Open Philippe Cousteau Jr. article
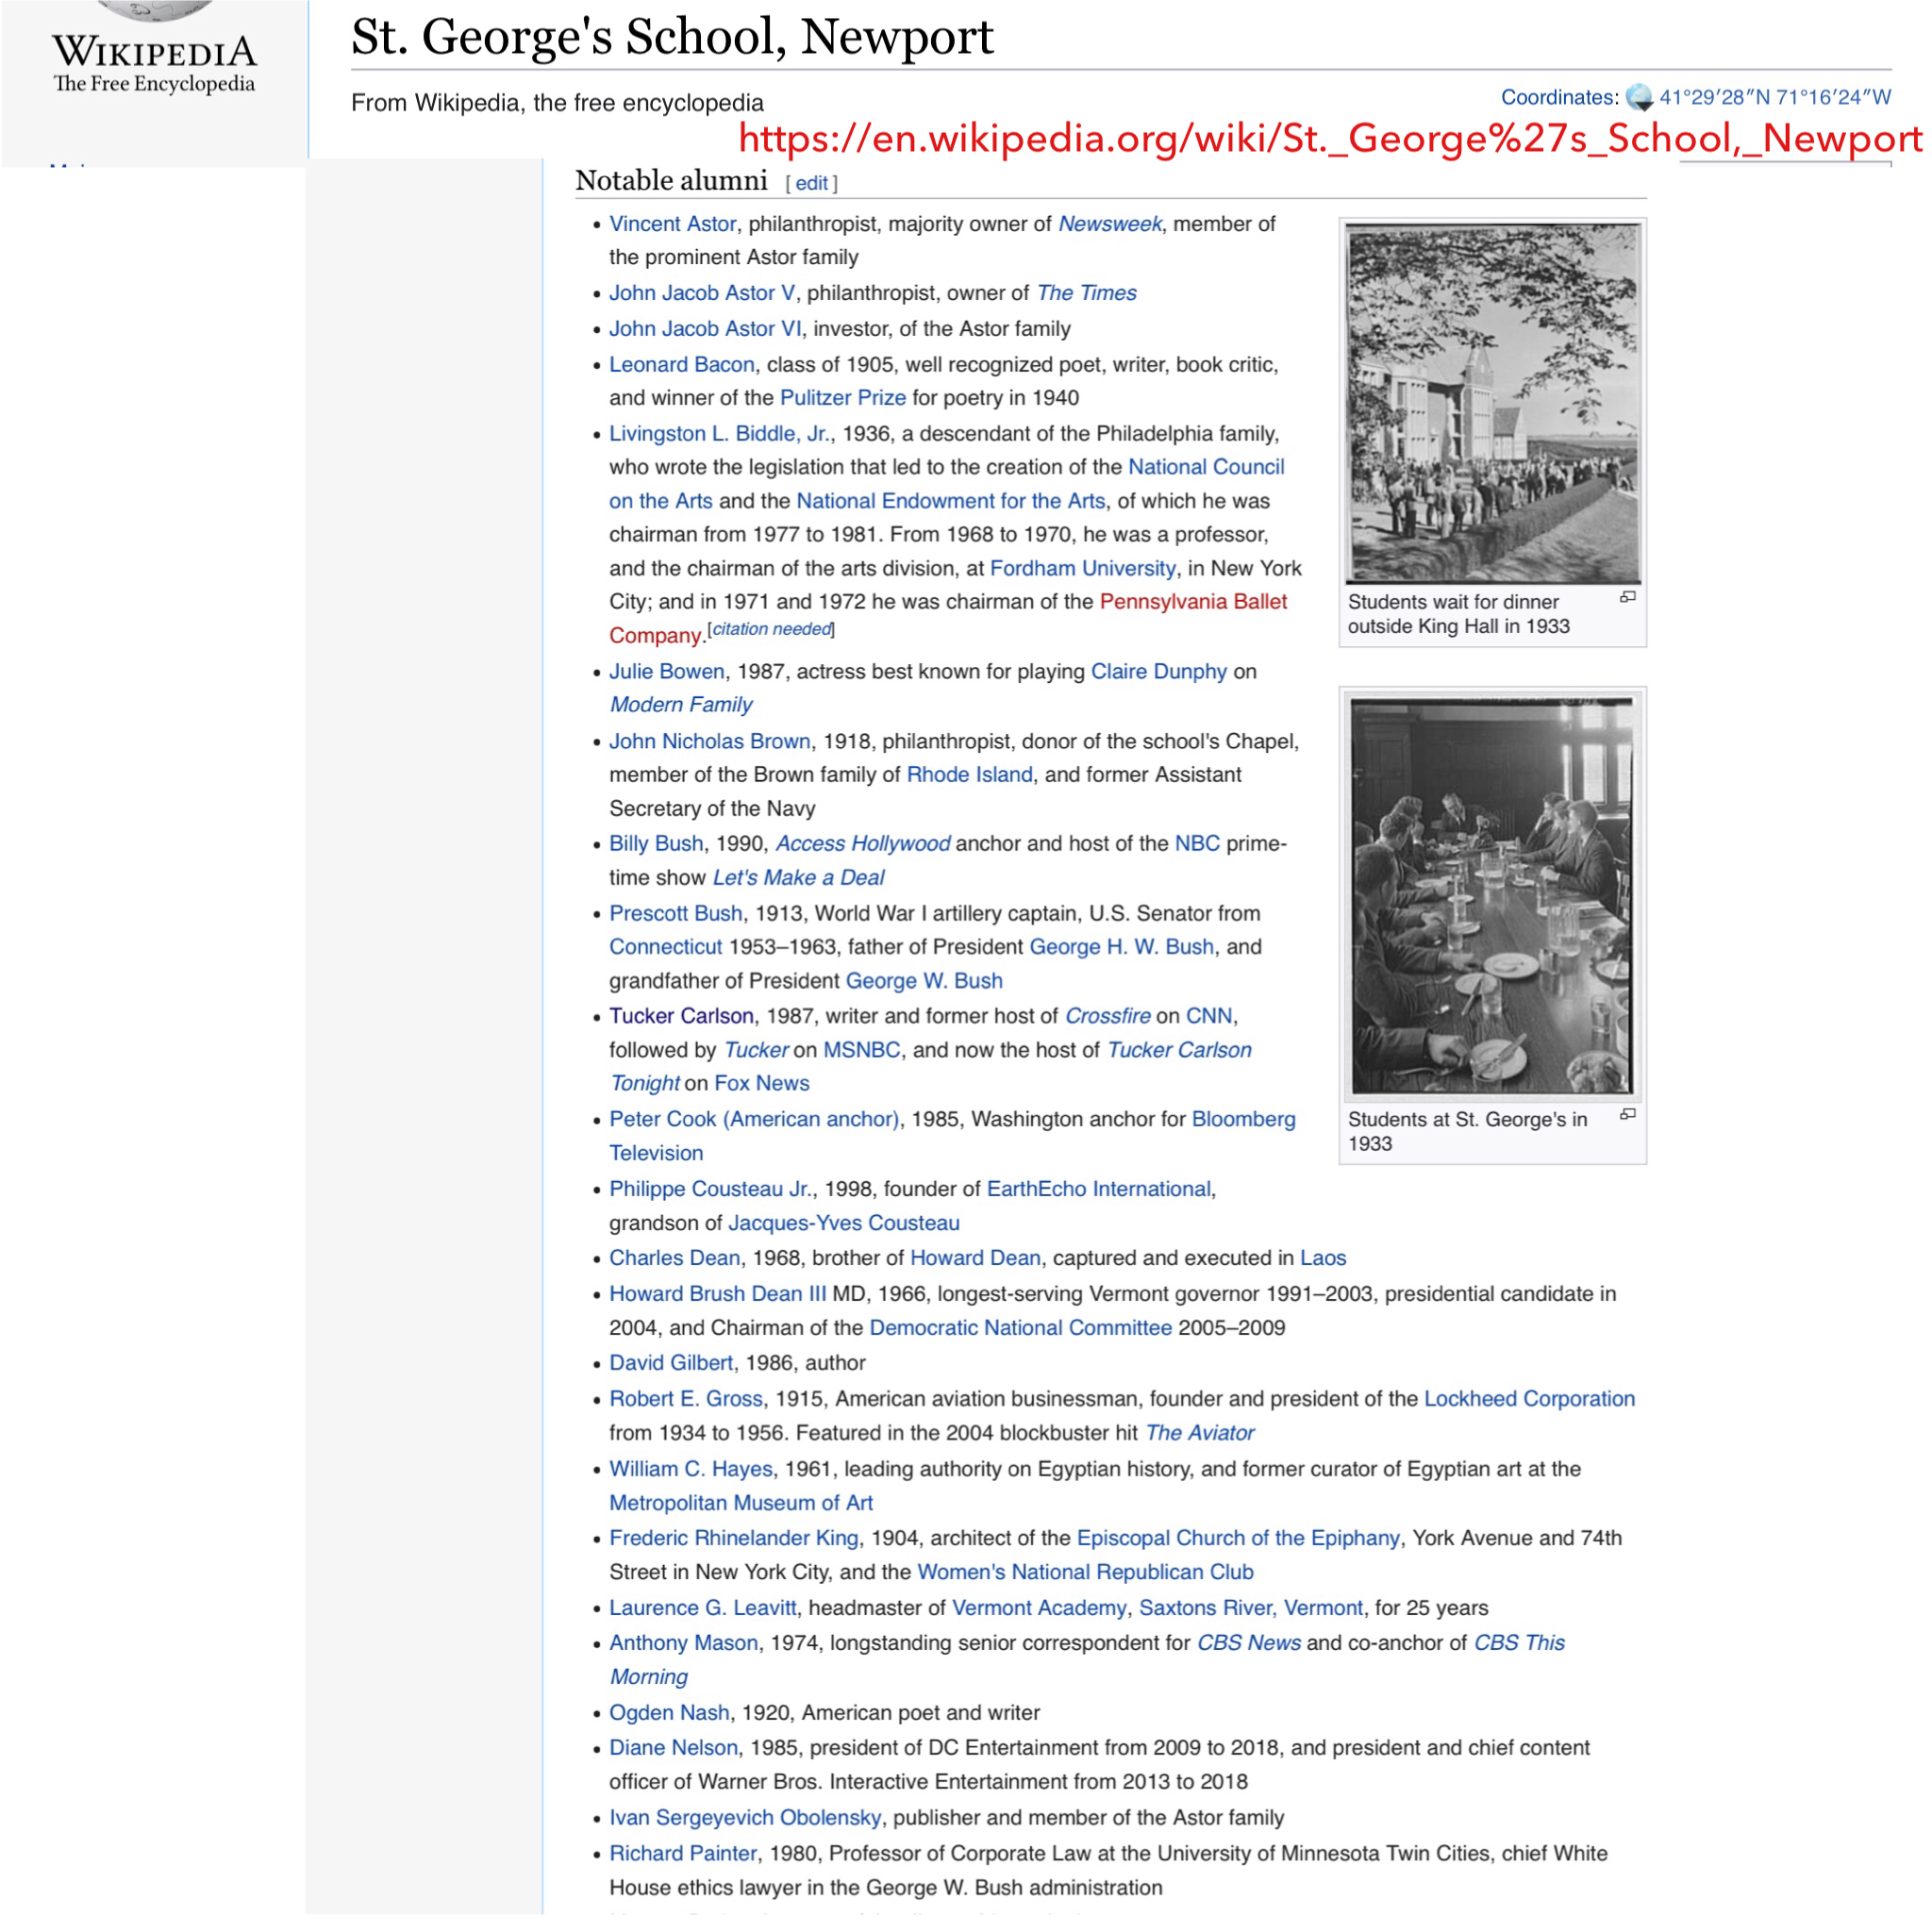Screen dimensions: 1932x1932 [711, 1189]
